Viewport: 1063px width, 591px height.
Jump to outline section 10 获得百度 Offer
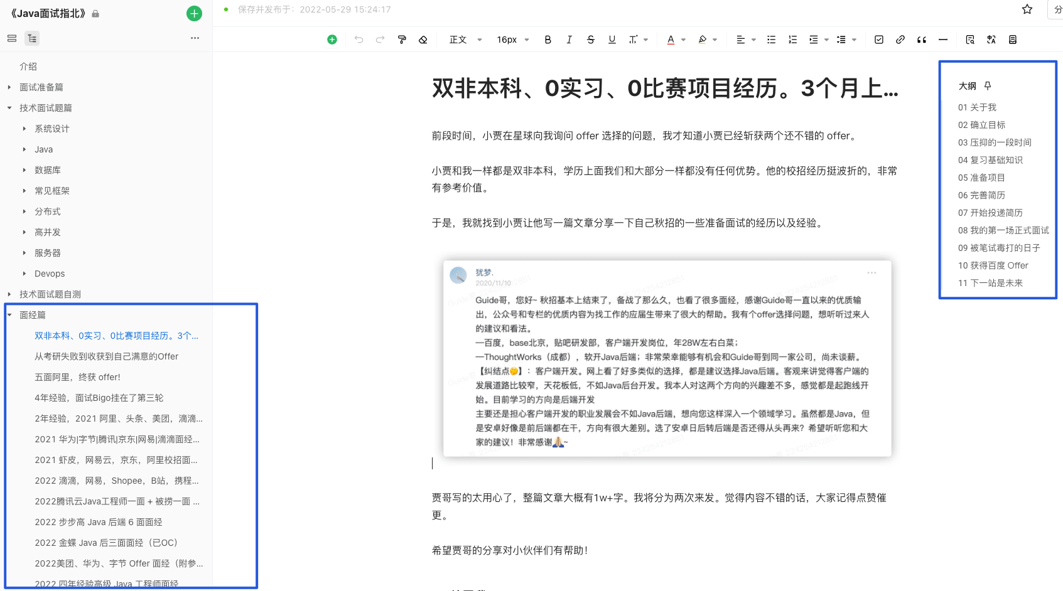[993, 265]
